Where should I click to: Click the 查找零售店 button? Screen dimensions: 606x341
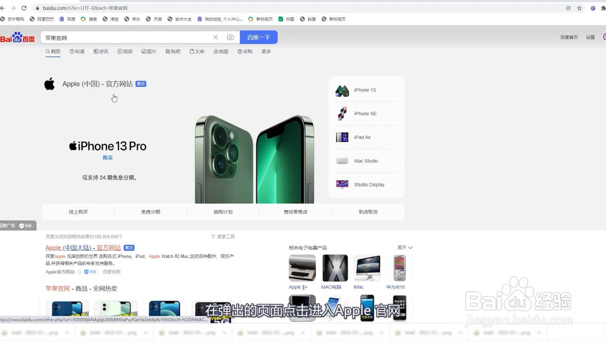[x=295, y=212]
